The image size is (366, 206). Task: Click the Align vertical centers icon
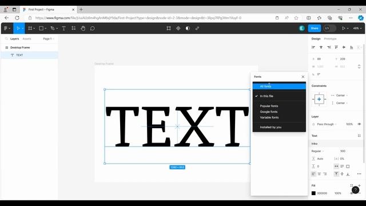point(344,47)
